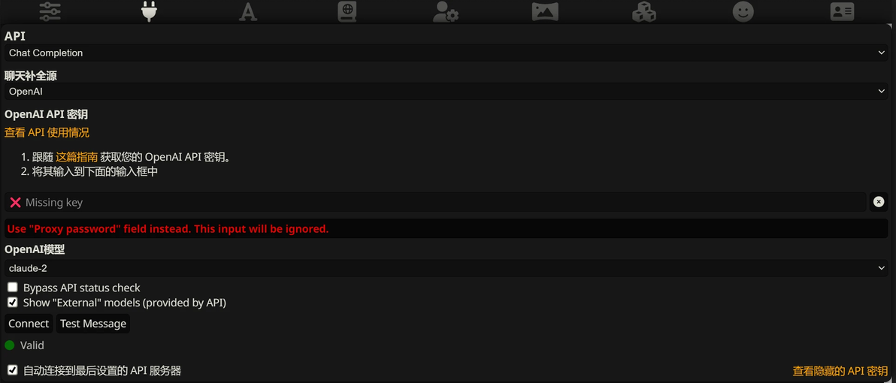Expand the API Chat Completion dropdown
Screen dimensions: 896x383
pyautogui.click(x=446, y=53)
